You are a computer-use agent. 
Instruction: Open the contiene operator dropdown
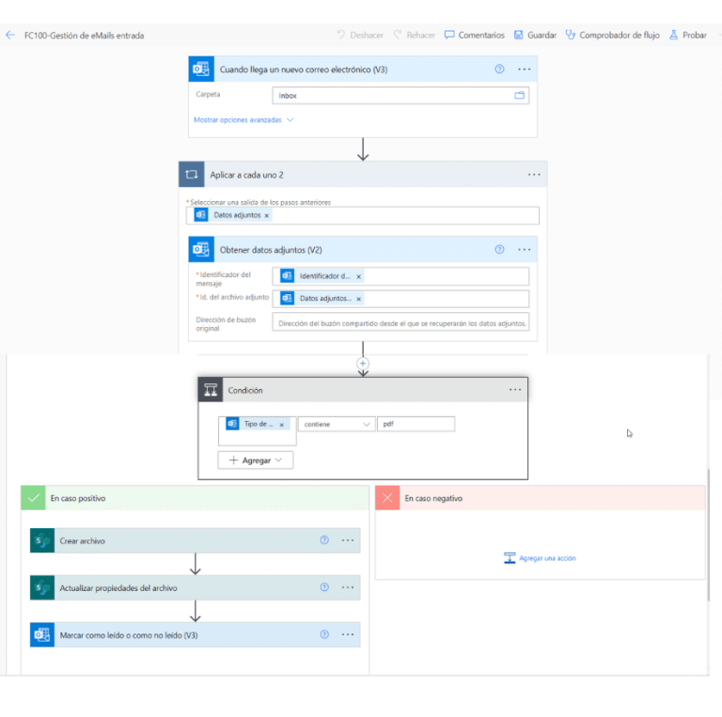click(336, 425)
